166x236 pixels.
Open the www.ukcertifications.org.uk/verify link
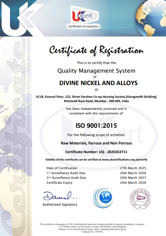click(x=125, y=160)
